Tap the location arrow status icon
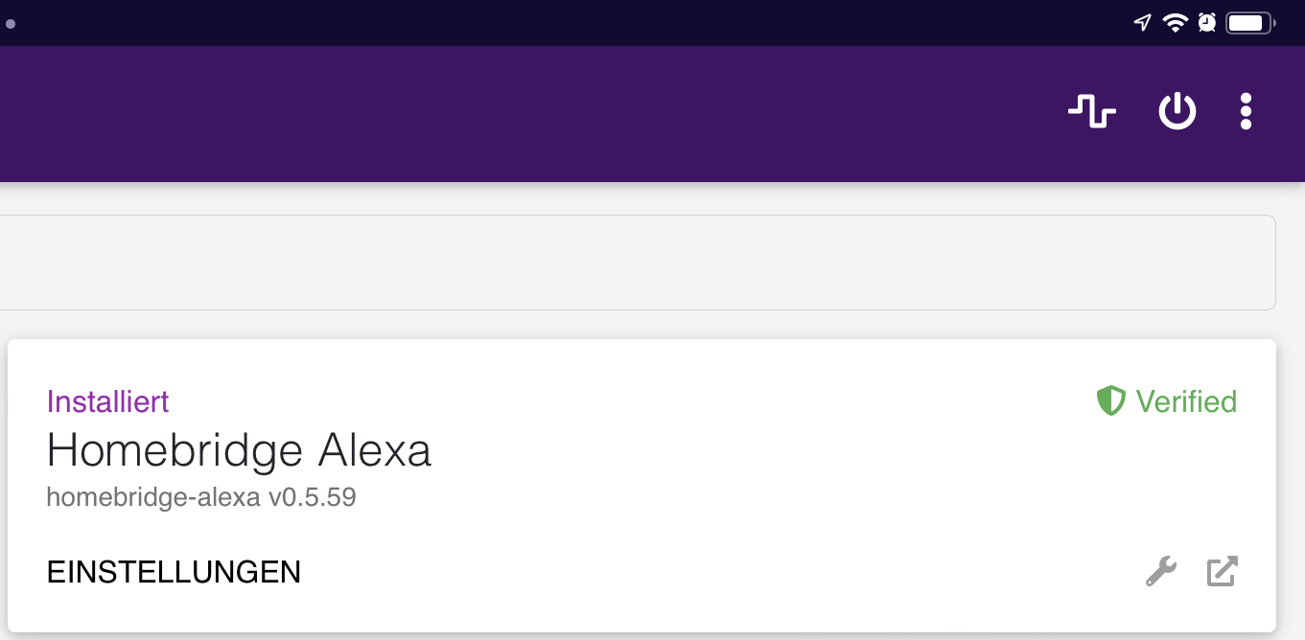Image resolution: width=1305 pixels, height=640 pixels. click(1142, 23)
